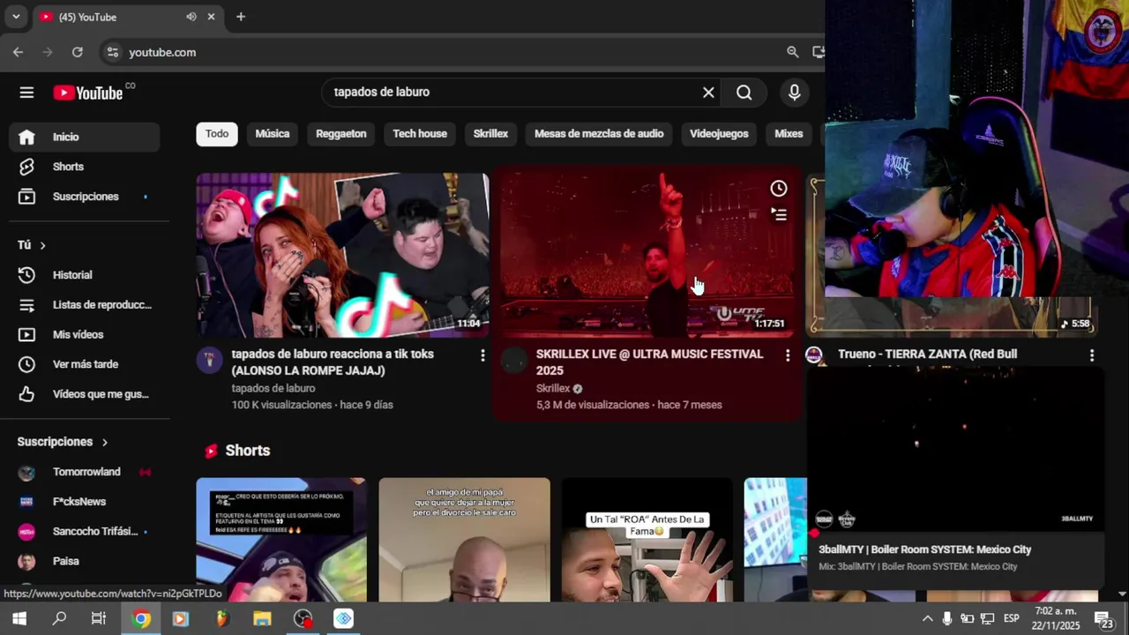1129x635 pixels.
Task: Filter by Tech house chip
Action: point(420,134)
